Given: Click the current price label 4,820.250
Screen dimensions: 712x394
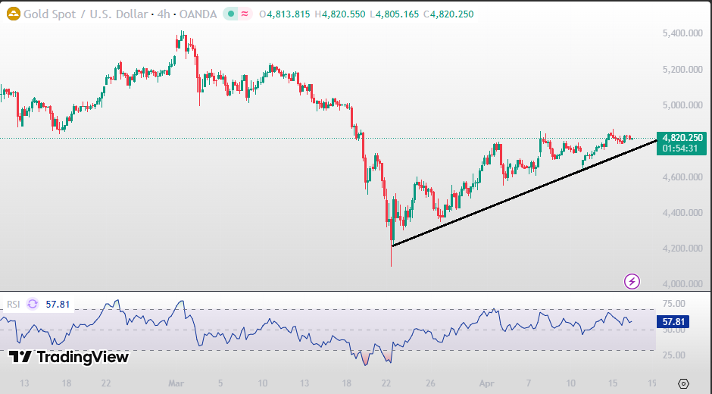Looking at the screenshot, I should coord(682,138).
